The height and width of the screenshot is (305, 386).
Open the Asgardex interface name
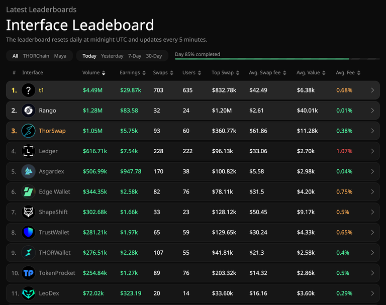click(x=51, y=171)
